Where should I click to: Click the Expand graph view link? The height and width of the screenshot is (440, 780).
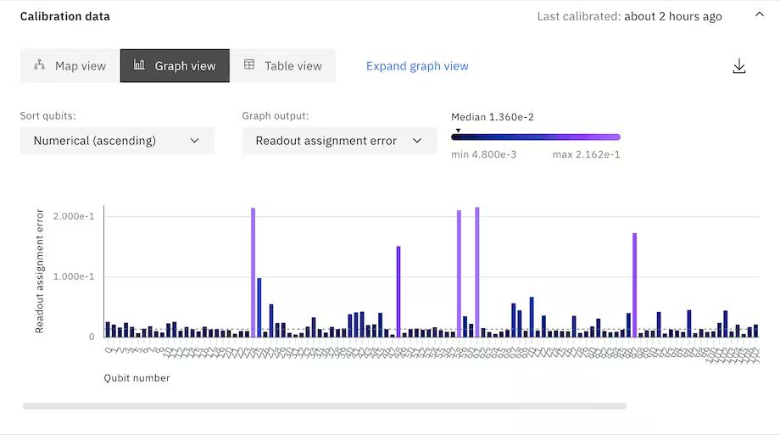click(x=417, y=66)
